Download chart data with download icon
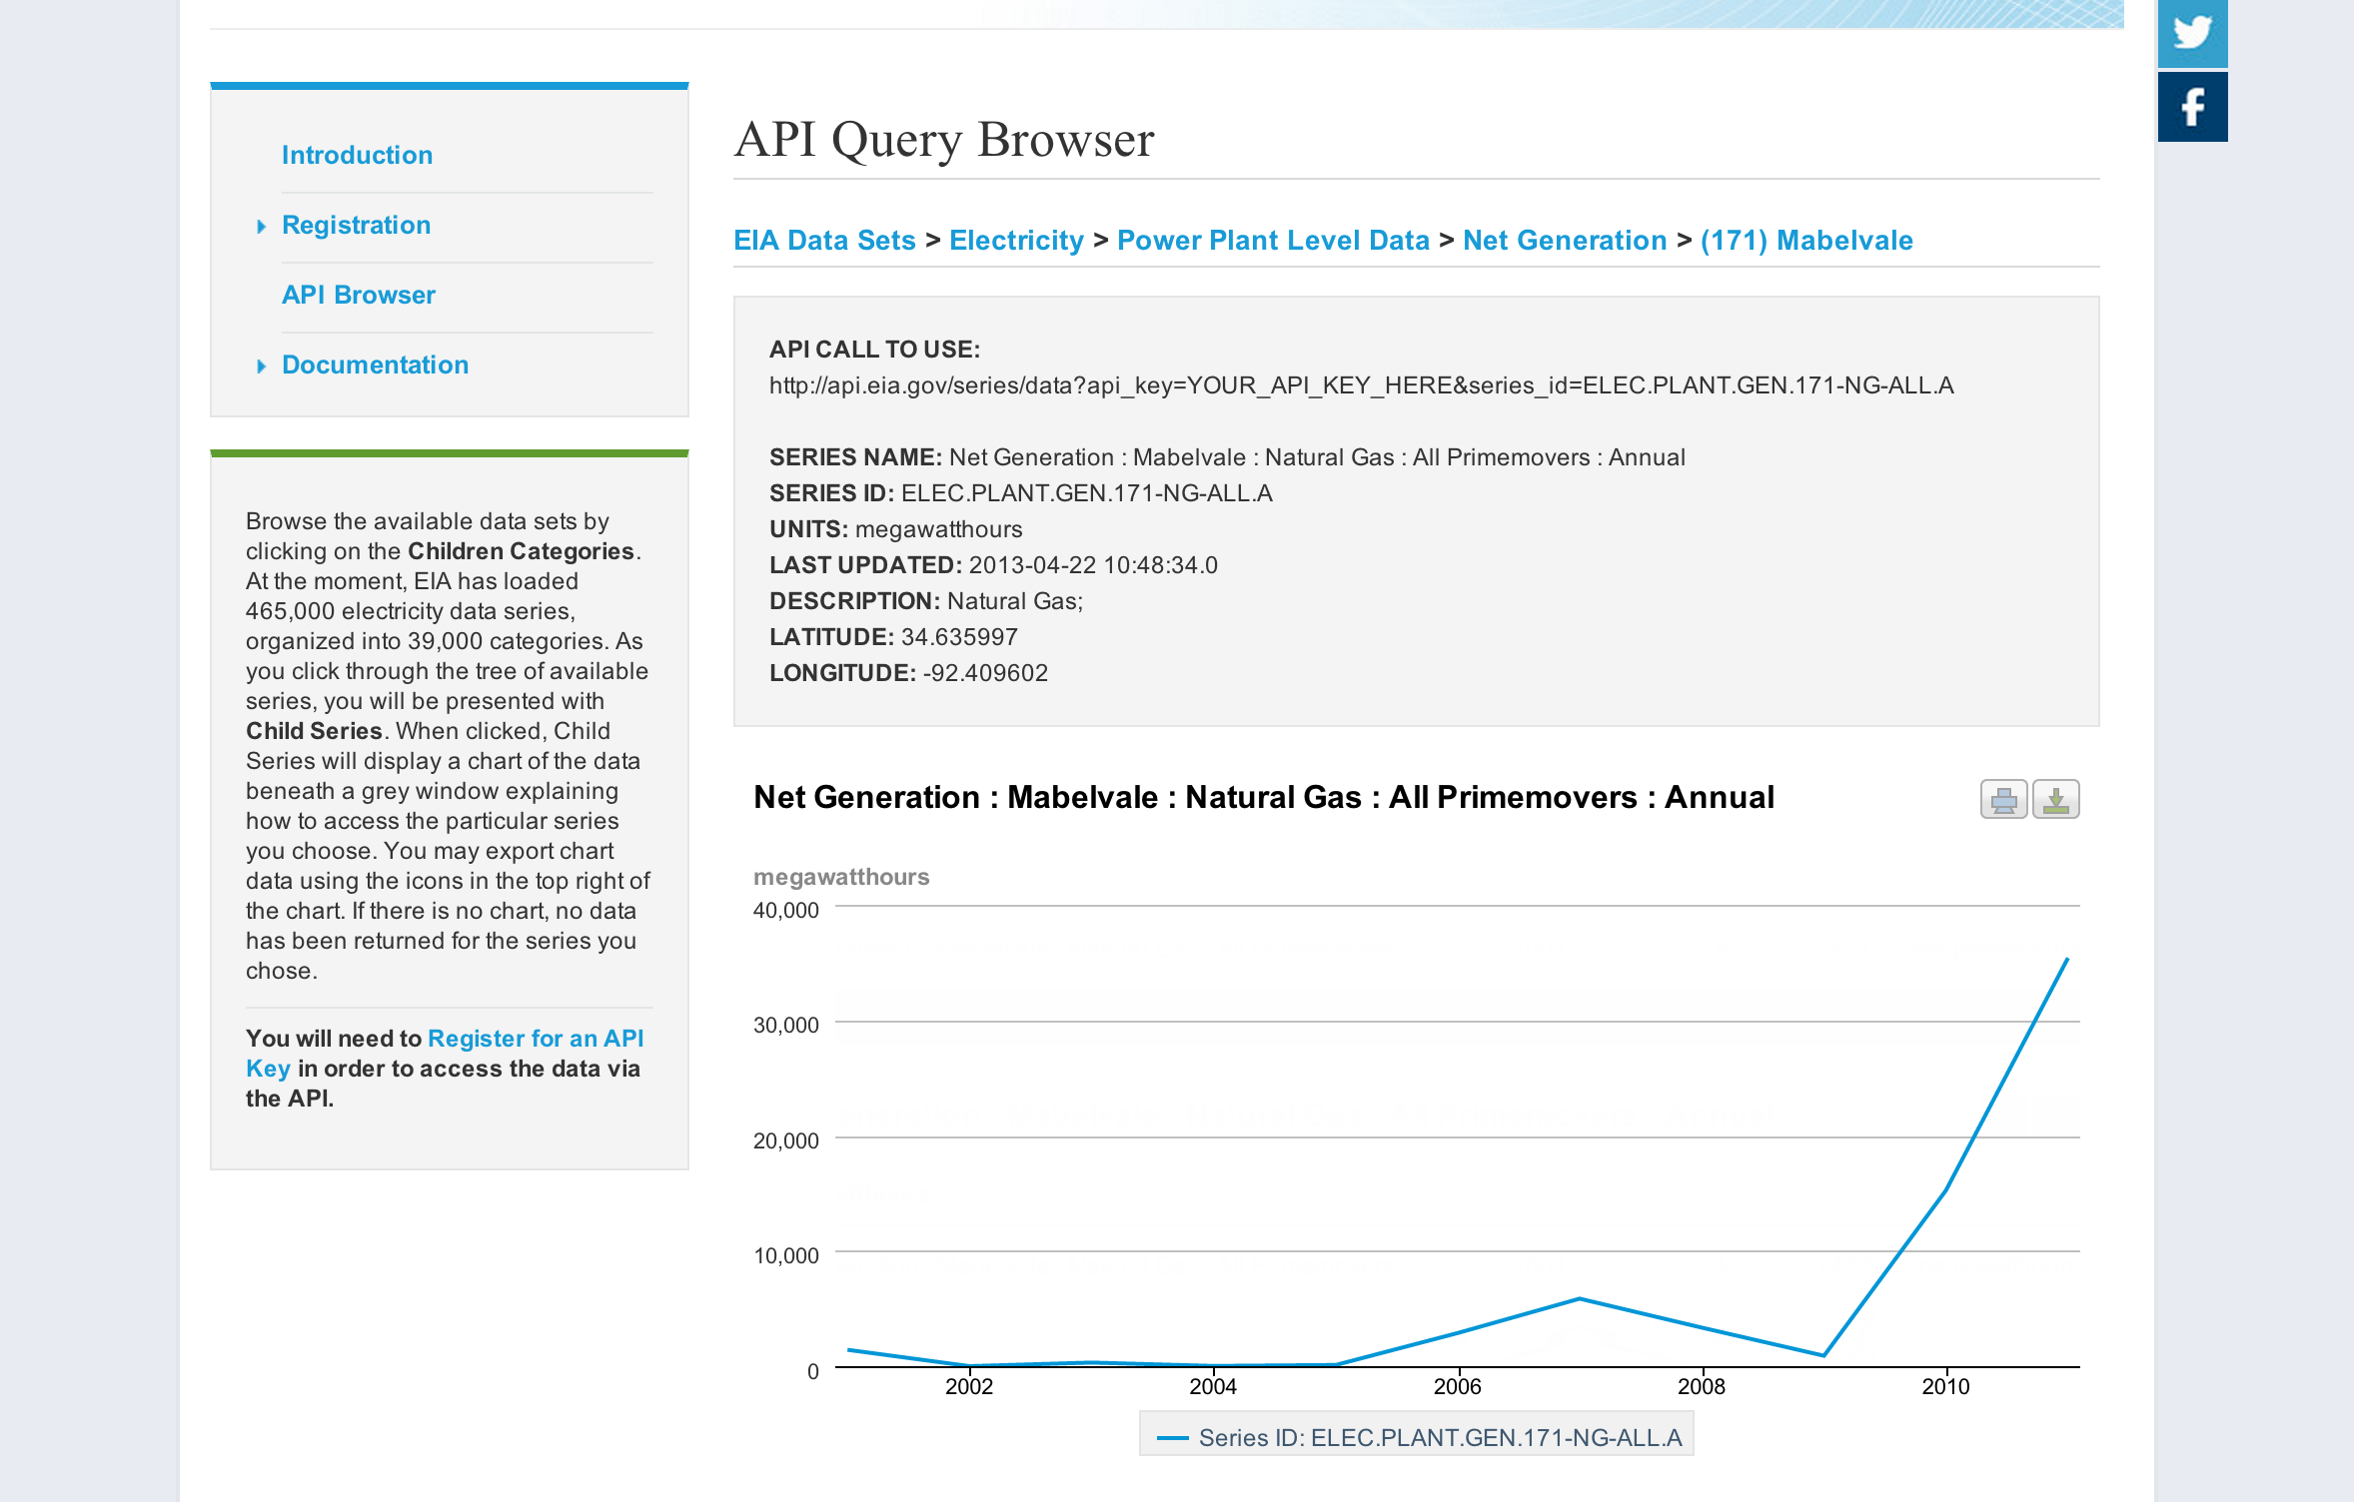Screen dimensions: 2354x1502 [2056, 799]
